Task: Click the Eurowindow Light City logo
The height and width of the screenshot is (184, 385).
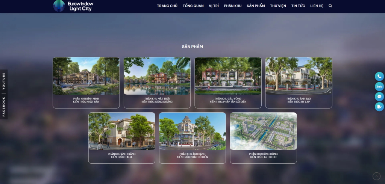Action: coord(73,6)
